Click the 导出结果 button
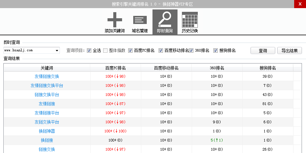The width and height of the screenshot is (306, 153). [x=289, y=51]
